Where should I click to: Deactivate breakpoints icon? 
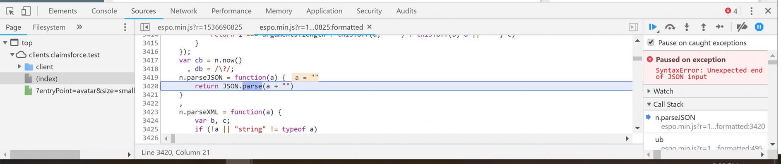tap(742, 27)
